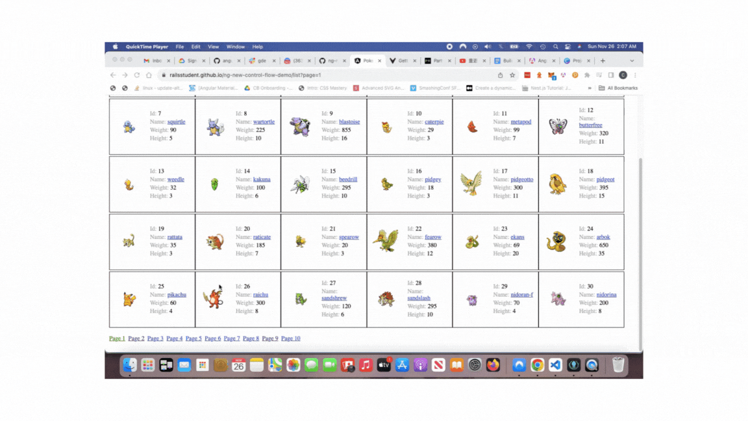
Task: Open a new browser tab
Action: pos(603,60)
